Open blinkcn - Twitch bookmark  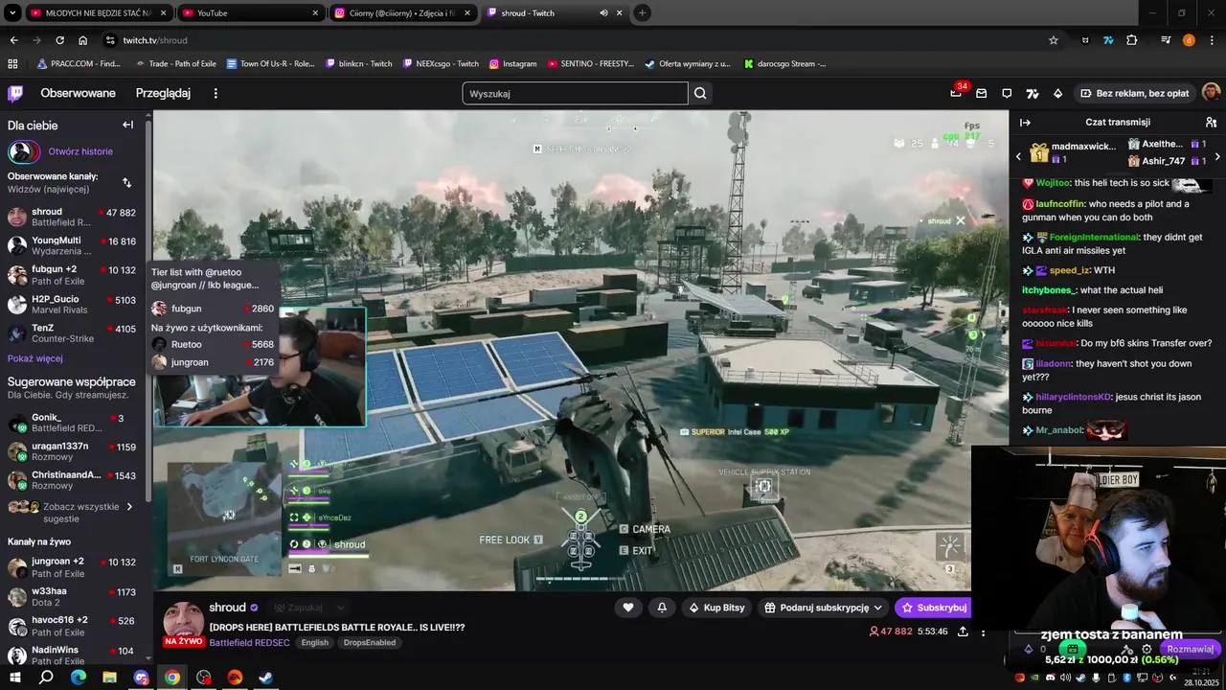click(x=359, y=64)
